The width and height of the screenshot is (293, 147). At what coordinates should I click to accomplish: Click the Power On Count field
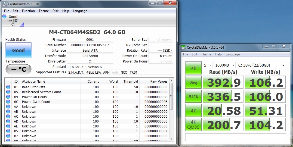click(x=161, y=56)
